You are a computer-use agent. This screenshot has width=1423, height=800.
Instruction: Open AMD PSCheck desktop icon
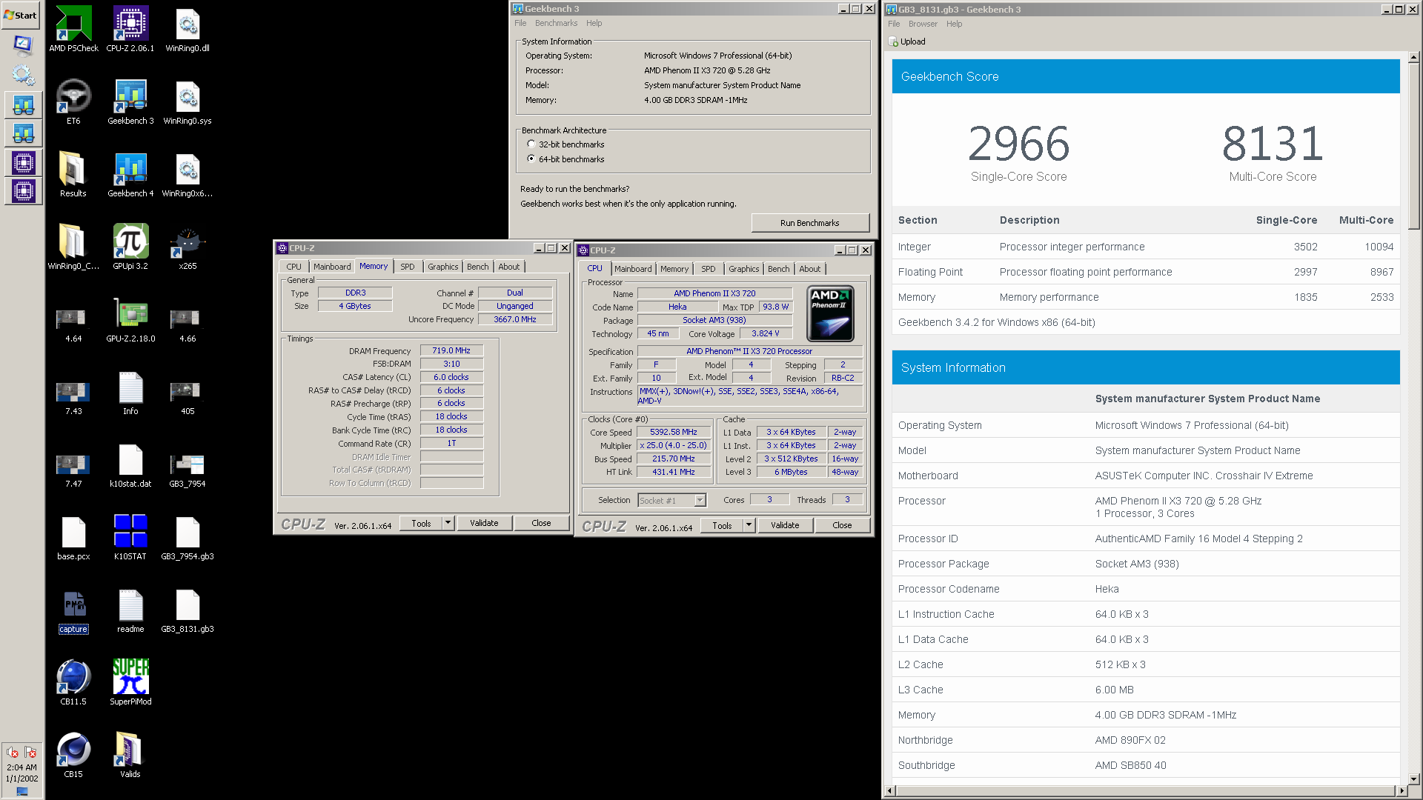pyautogui.click(x=73, y=28)
